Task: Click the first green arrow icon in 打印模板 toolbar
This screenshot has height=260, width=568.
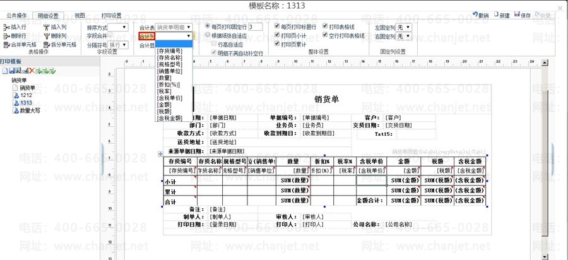Action: (x=38, y=71)
